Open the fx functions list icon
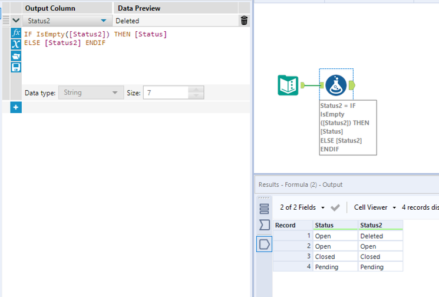The width and height of the screenshot is (439, 297). pos(16,33)
